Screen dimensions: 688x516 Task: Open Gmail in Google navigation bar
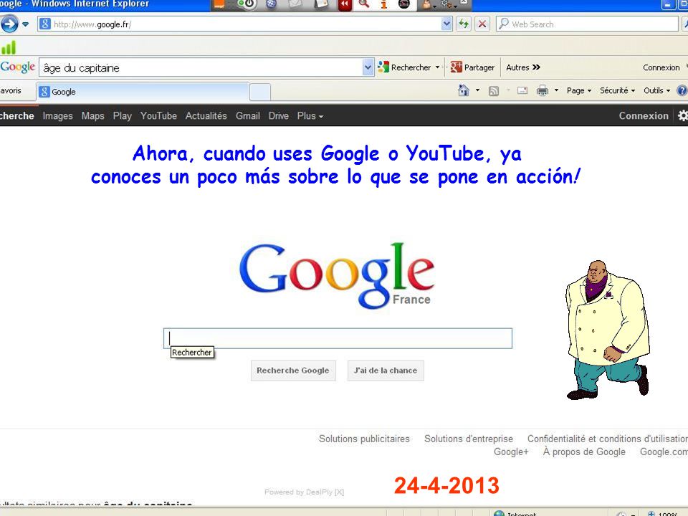pos(247,116)
